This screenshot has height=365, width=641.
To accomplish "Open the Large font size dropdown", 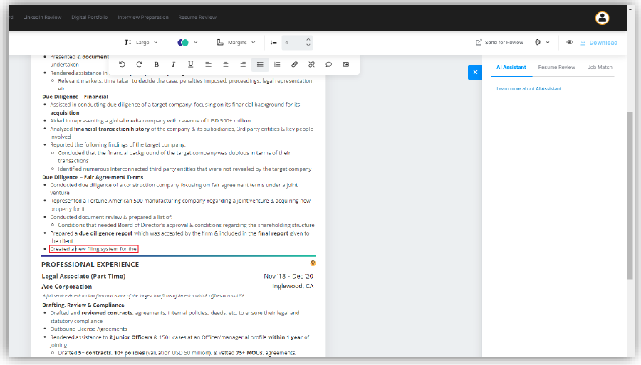I will (141, 43).
